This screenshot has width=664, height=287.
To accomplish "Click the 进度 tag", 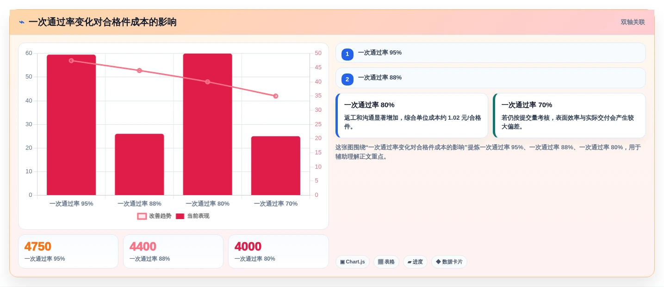I will point(415,262).
